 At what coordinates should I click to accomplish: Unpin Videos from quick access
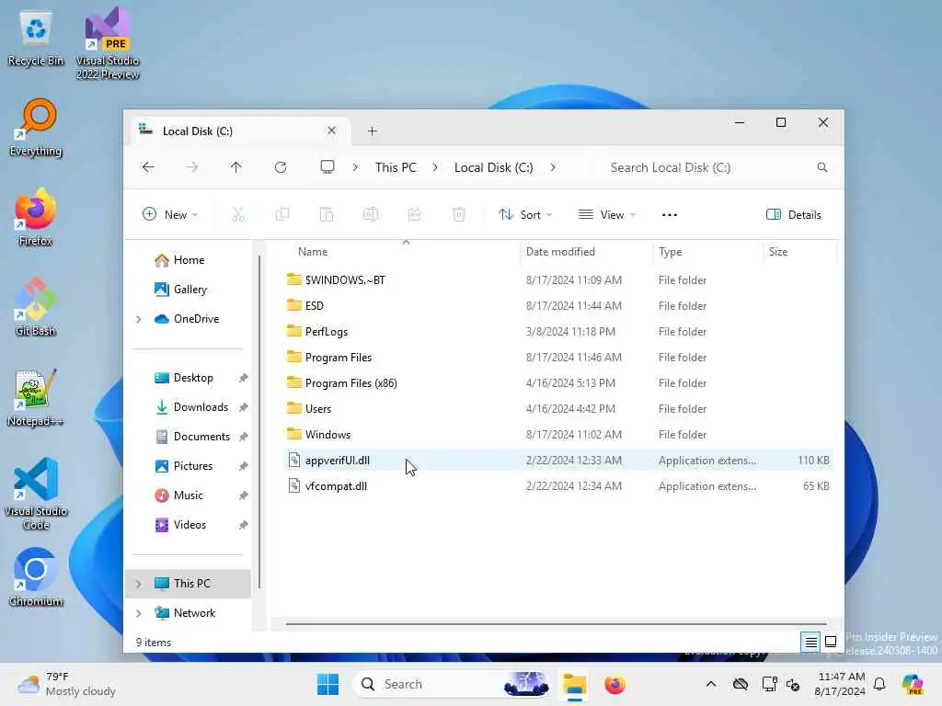(x=243, y=525)
